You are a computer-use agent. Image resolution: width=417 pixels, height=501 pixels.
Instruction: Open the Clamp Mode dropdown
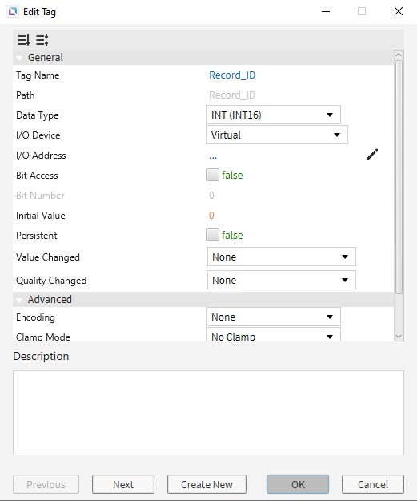click(274, 335)
